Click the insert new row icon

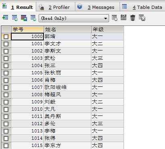(115, 18)
